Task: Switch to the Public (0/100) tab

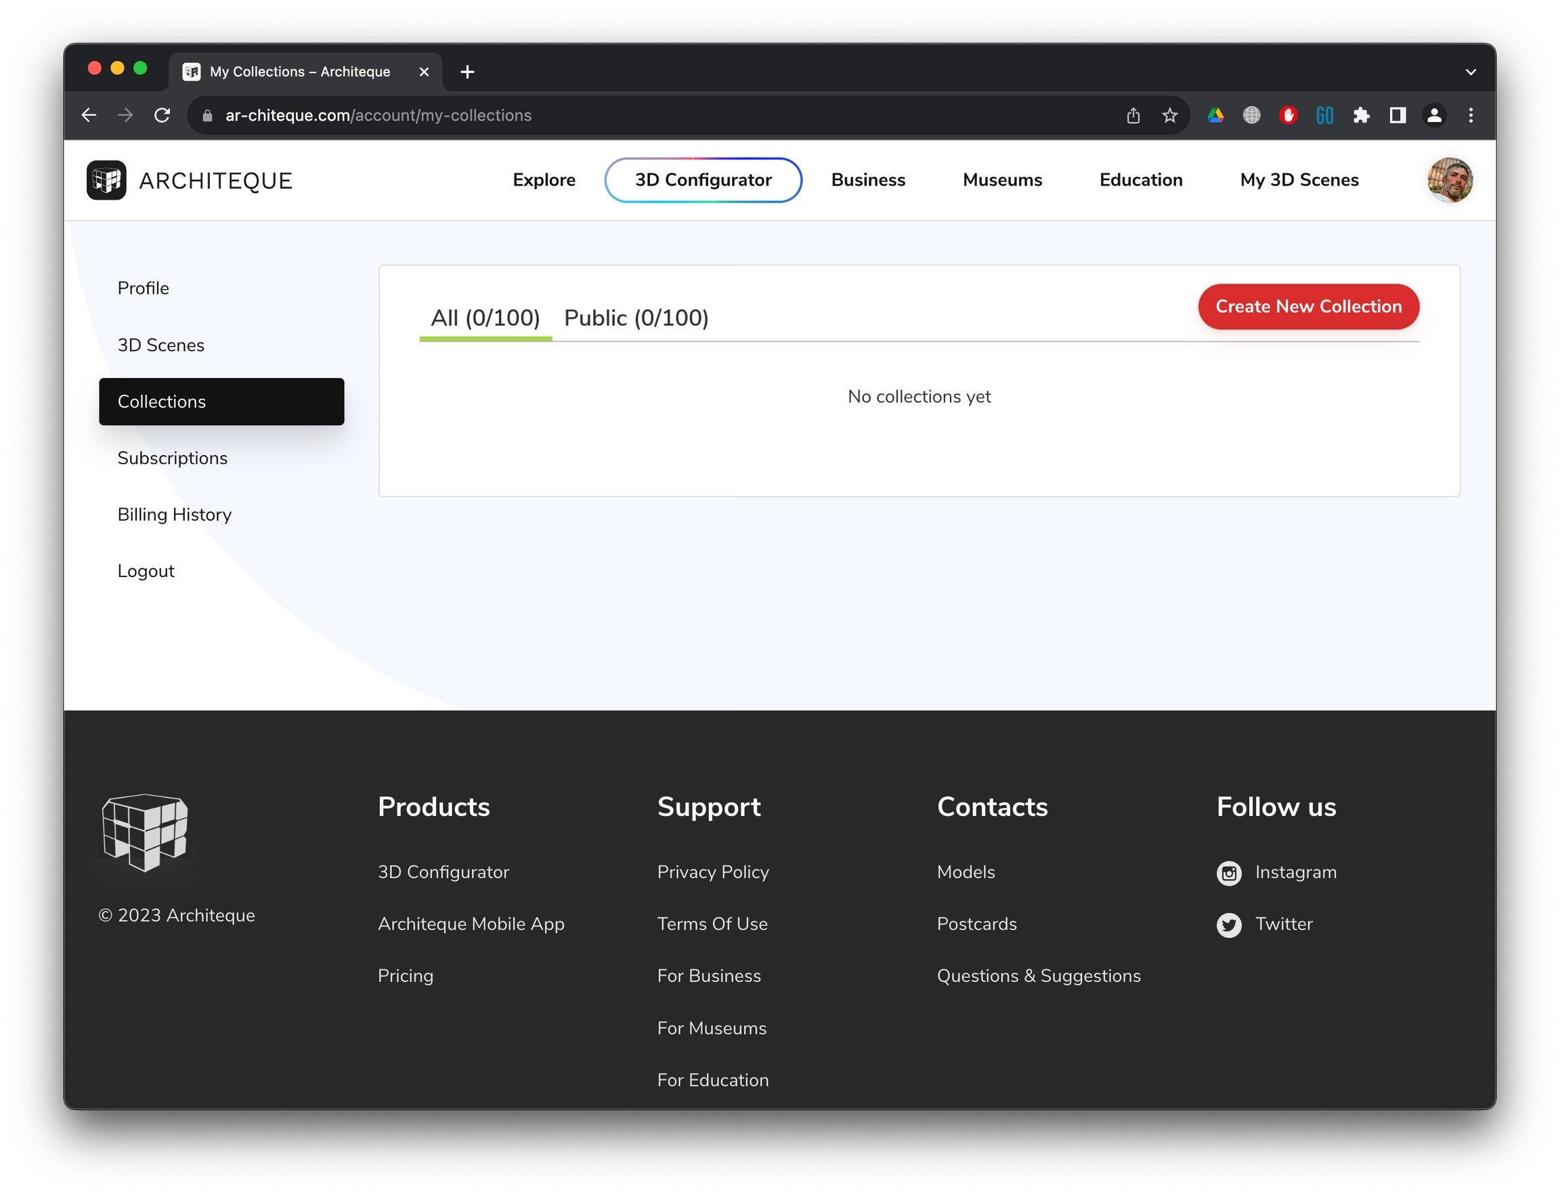Action: click(x=636, y=318)
